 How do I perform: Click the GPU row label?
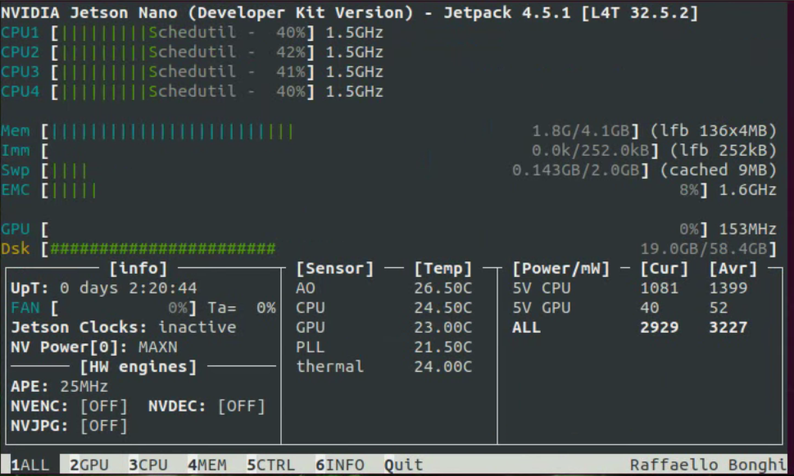[x=16, y=229]
